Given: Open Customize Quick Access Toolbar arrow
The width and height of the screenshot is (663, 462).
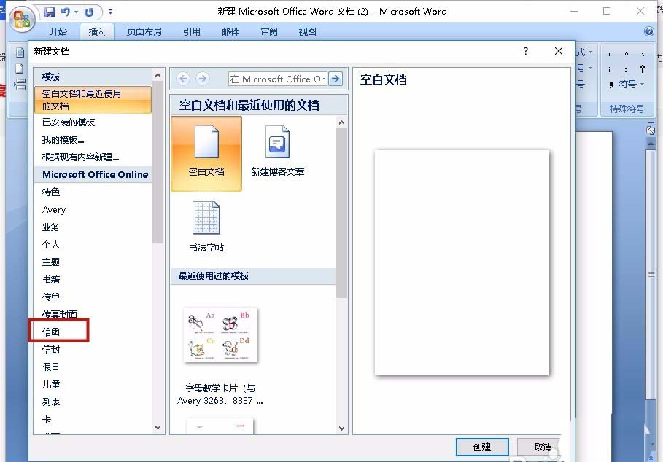Looking at the screenshot, I should [x=110, y=12].
